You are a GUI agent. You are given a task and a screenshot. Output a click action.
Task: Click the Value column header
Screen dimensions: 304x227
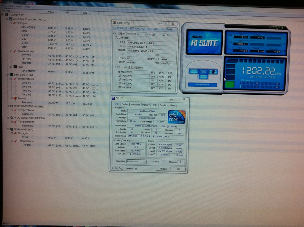click(x=55, y=12)
